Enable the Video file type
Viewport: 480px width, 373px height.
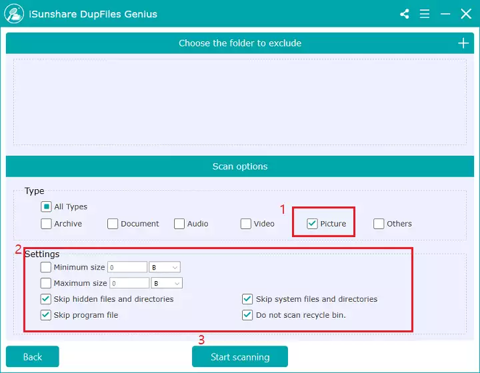[246, 224]
